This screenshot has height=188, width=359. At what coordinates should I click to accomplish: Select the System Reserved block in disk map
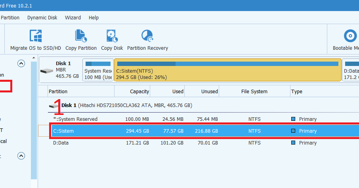tap(98, 70)
